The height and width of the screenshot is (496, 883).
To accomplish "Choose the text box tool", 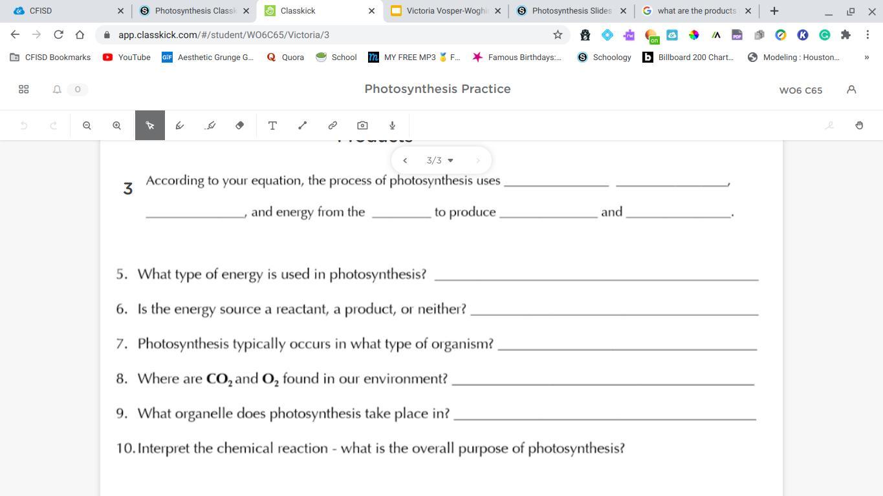I will click(x=272, y=125).
